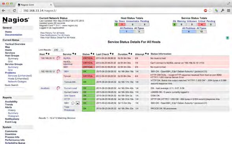The height and width of the screenshot is (144, 232).
Task: Open host link 192.168.33.12
Action: [x=48, y=71]
